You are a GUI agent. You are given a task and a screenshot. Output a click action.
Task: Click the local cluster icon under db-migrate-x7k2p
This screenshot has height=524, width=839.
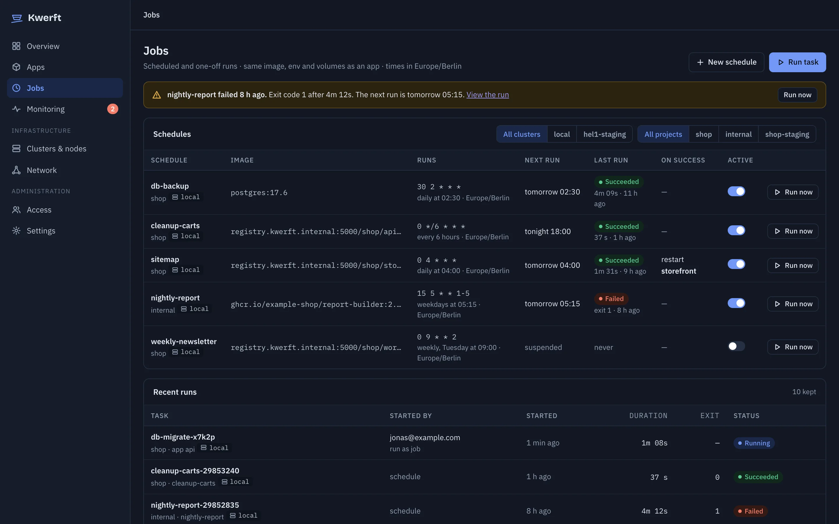point(204,448)
